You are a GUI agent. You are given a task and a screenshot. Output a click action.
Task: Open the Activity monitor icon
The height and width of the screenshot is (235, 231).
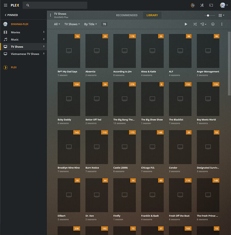click(x=193, y=5)
